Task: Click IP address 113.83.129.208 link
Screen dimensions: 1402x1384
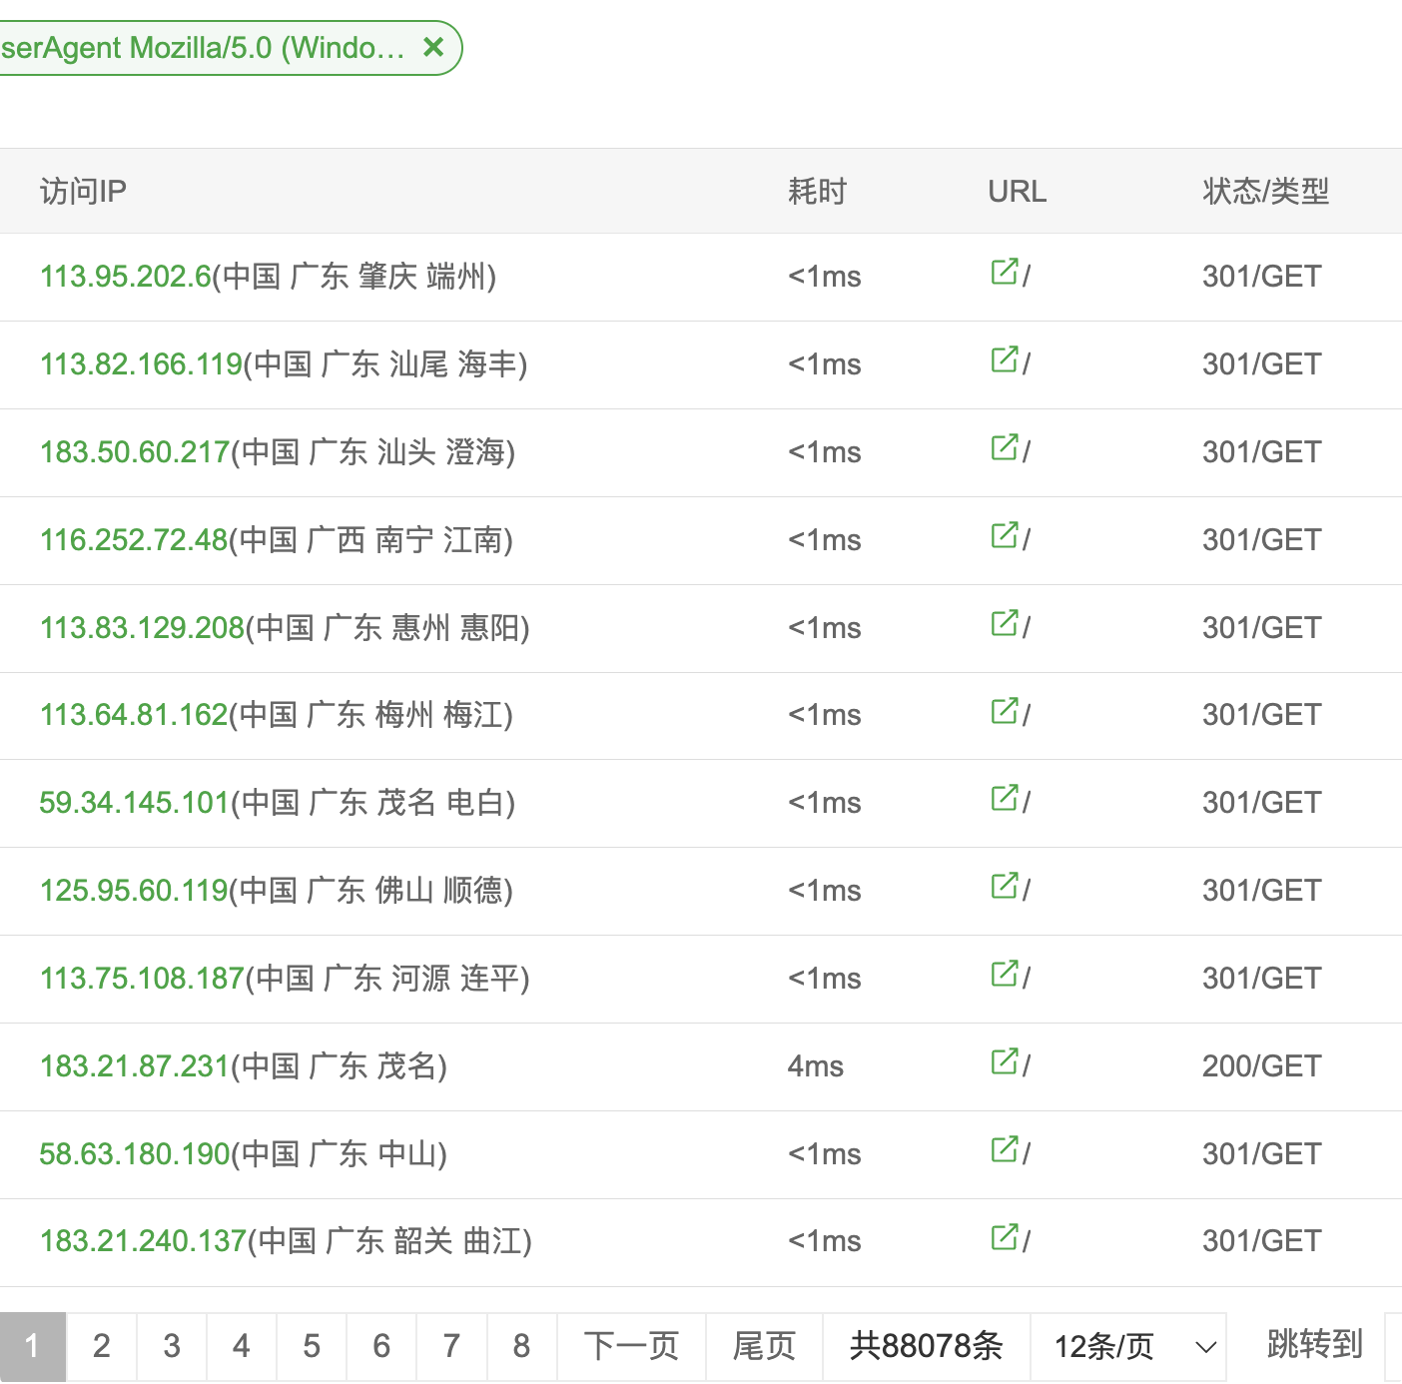Action: click(142, 628)
